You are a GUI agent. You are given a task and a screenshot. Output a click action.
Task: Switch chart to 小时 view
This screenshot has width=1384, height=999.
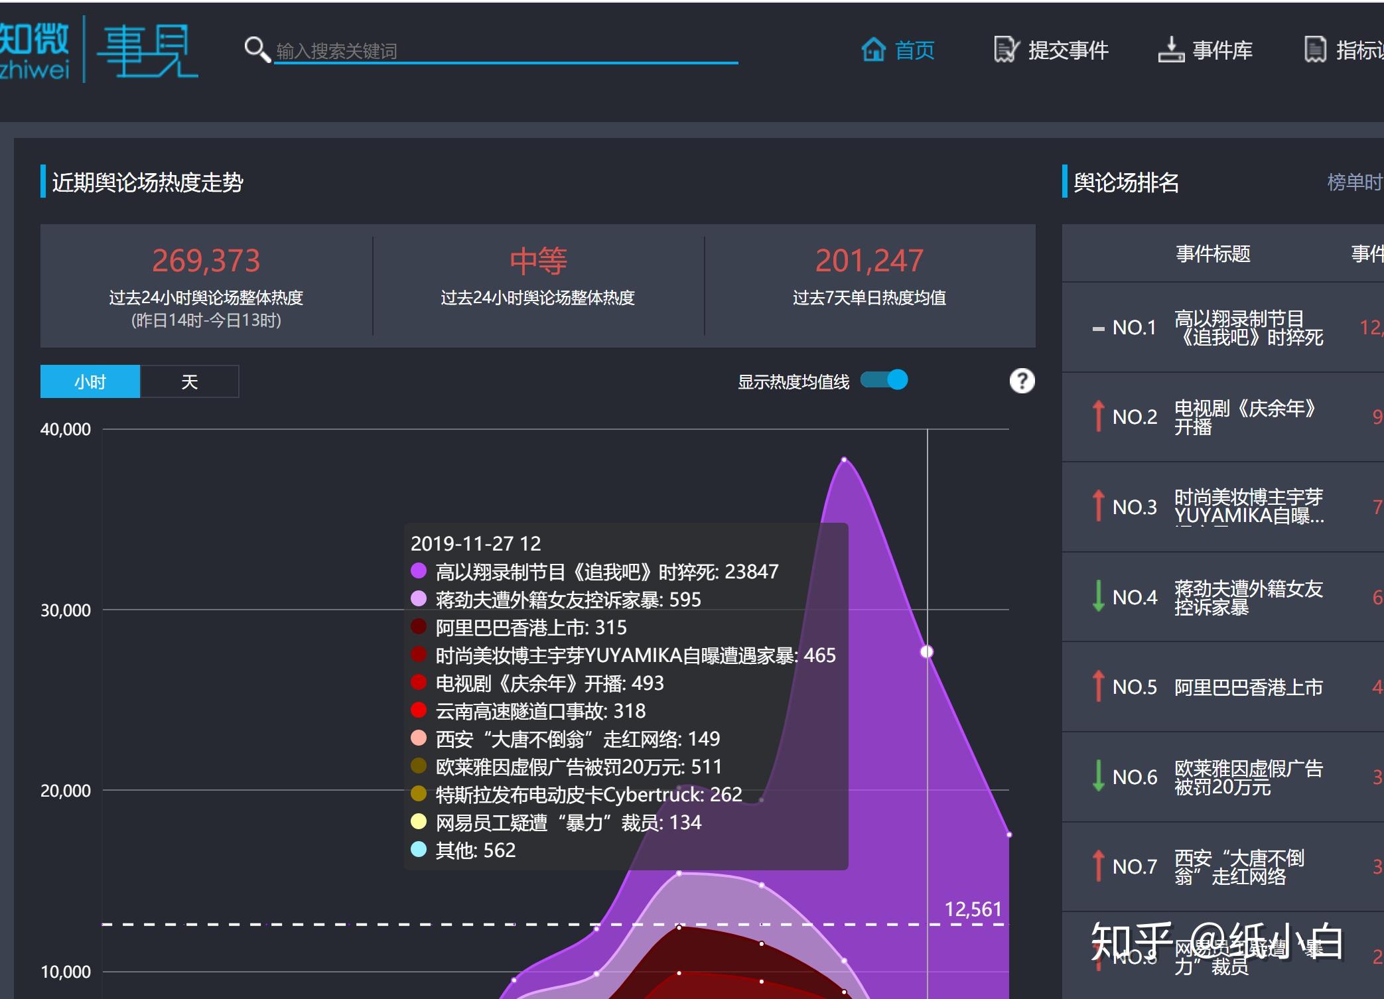(x=90, y=381)
